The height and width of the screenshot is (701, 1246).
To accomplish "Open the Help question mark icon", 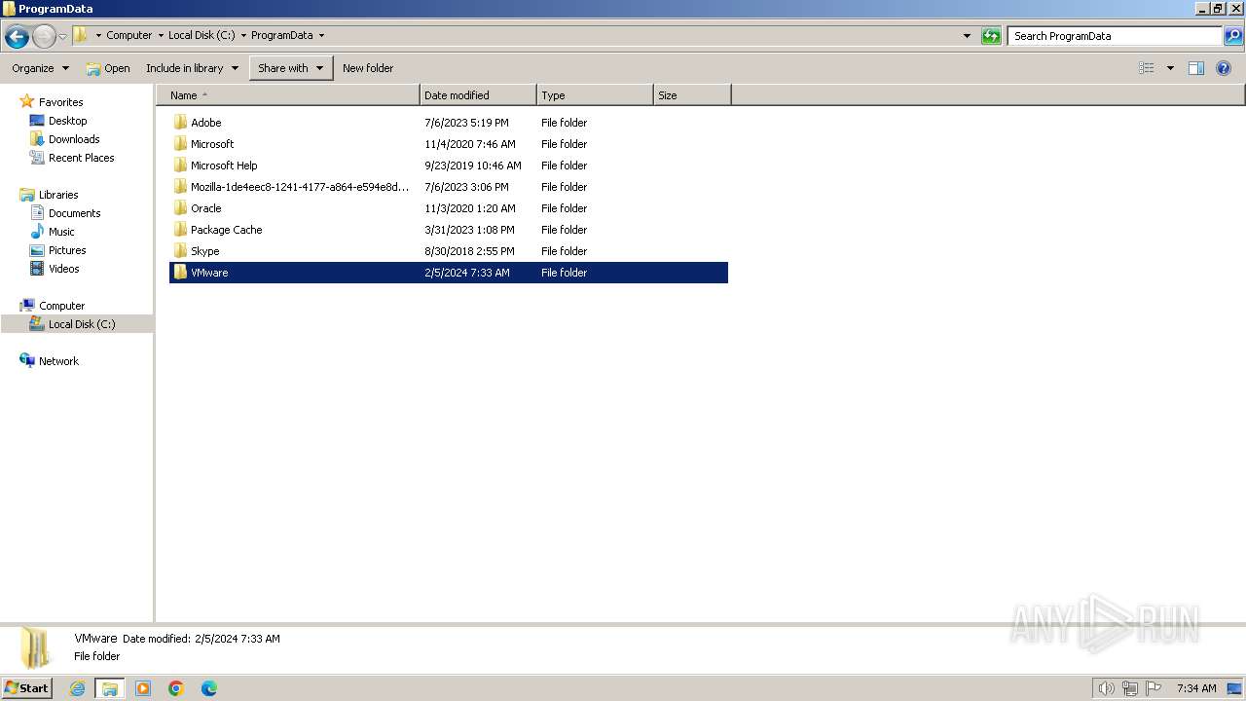I will [x=1224, y=68].
